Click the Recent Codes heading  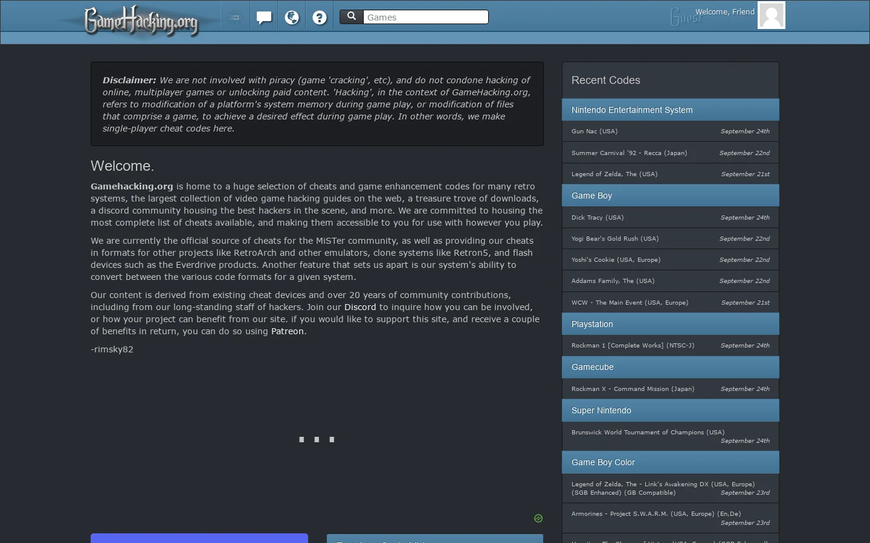pos(605,80)
